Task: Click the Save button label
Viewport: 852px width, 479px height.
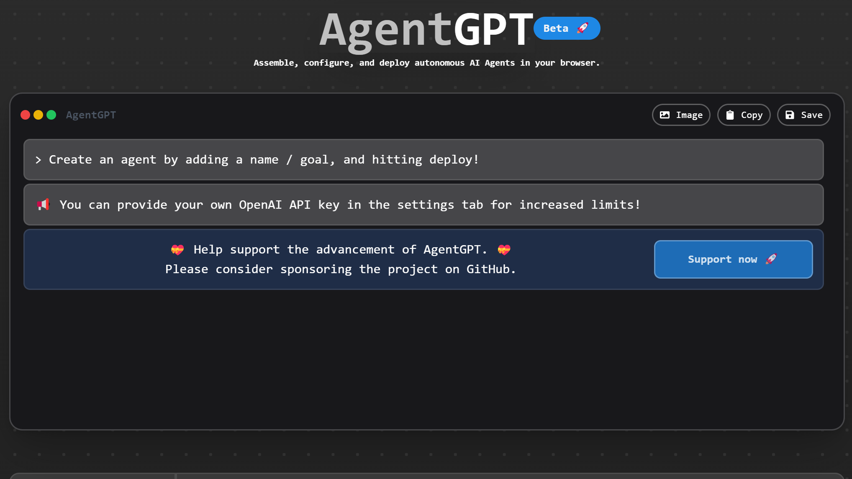Action: [x=811, y=115]
